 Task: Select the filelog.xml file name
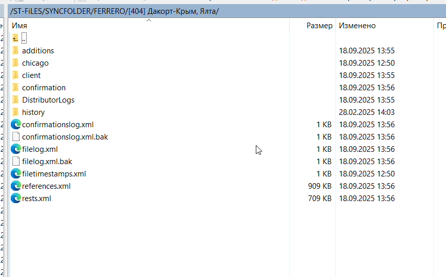(x=40, y=149)
